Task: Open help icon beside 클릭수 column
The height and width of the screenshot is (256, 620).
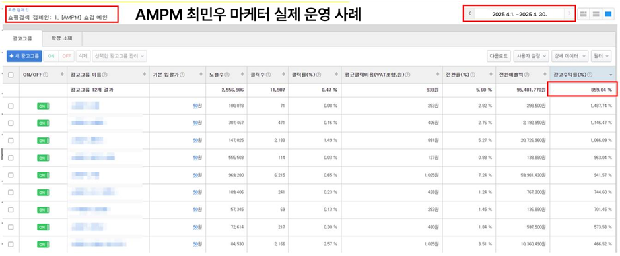Action: pos(269,75)
